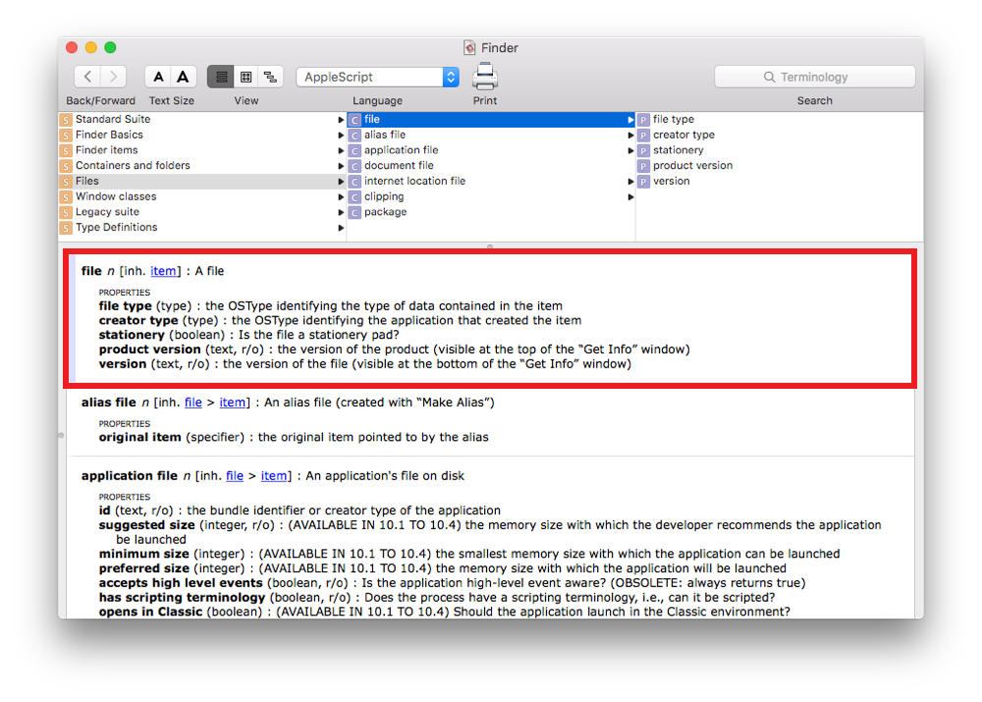The height and width of the screenshot is (702, 982).
Task: Select the clipping class
Action: [x=491, y=196]
